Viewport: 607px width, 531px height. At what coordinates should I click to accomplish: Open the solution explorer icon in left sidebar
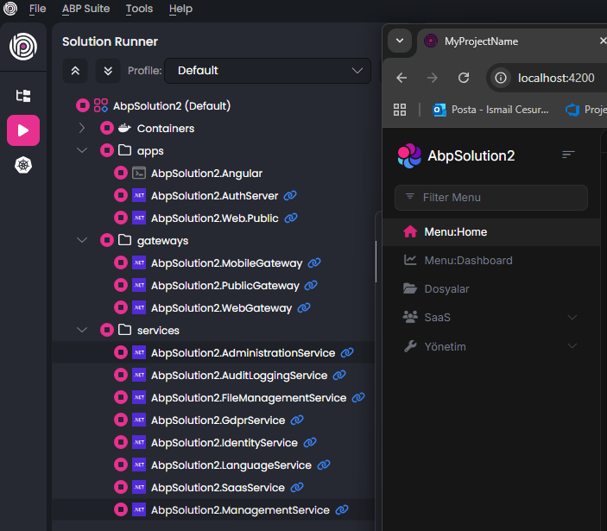(x=23, y=96)
